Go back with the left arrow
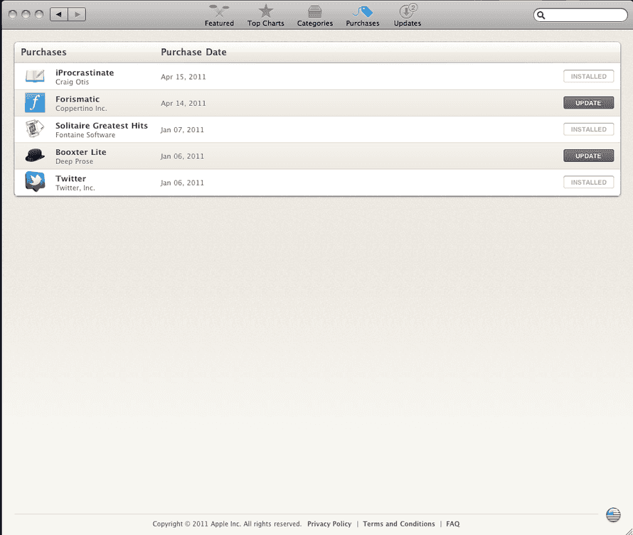 59,14
